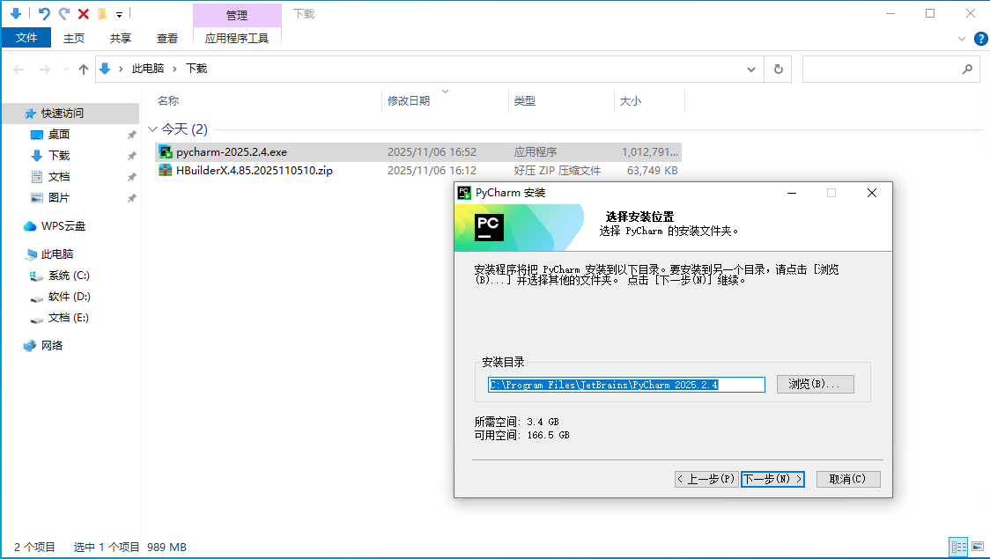
Task: Go up one folder level arrow
Action: pos(84,69)
